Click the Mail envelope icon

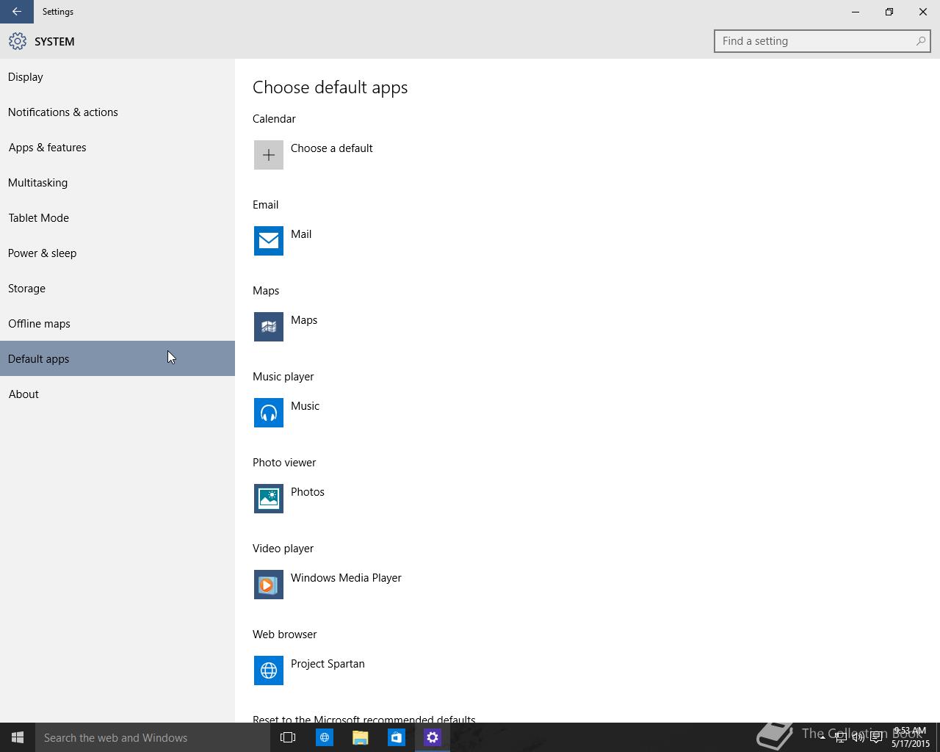tap(269, 241)
